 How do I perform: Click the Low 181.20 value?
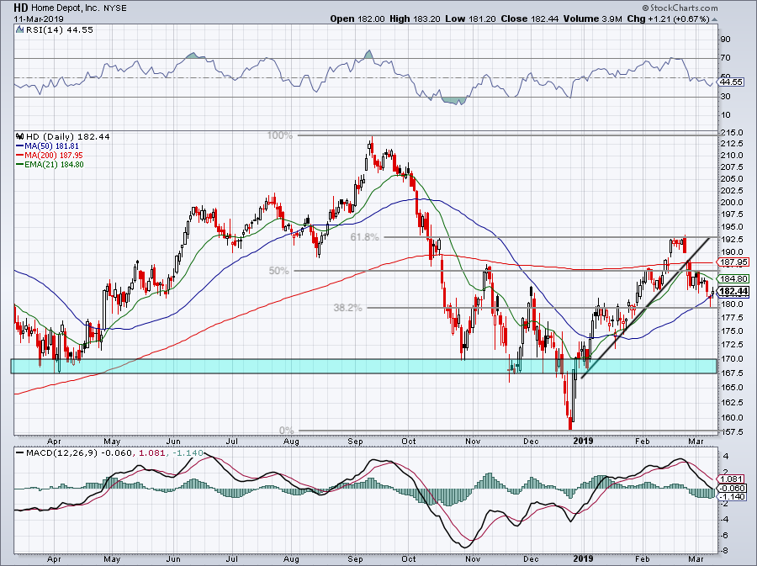(471, 19)
